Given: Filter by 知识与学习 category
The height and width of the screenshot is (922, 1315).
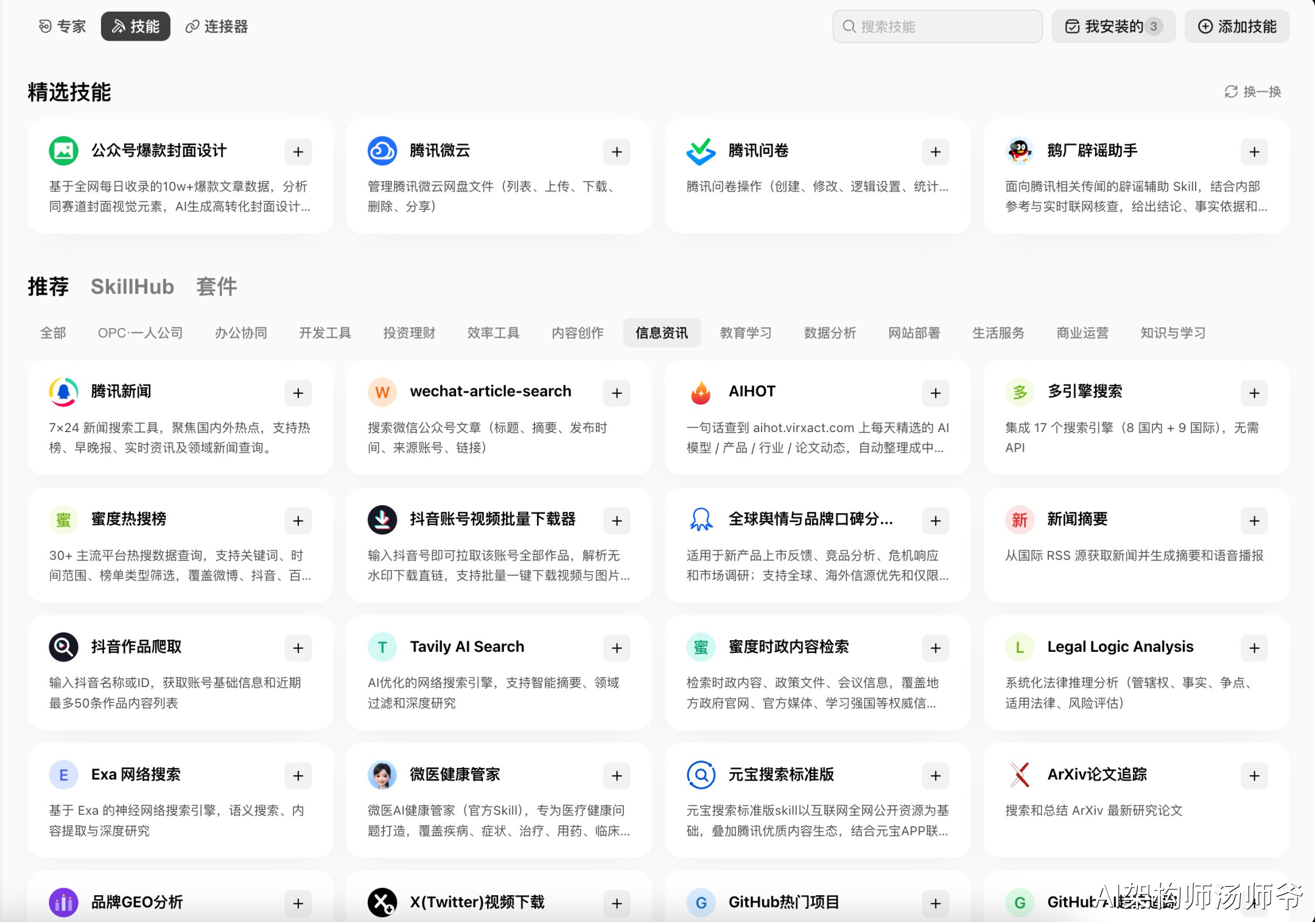Looking at the screenshot, I should (1173, 333).
